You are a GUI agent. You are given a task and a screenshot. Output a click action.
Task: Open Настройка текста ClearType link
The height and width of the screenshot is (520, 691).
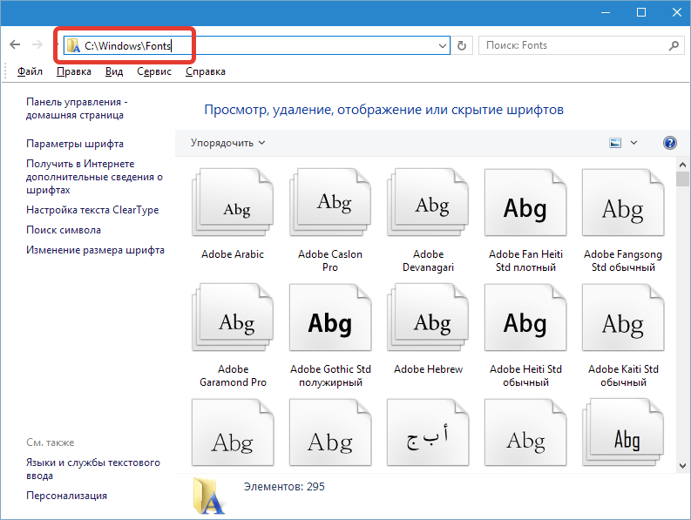(x=92, y=210)
